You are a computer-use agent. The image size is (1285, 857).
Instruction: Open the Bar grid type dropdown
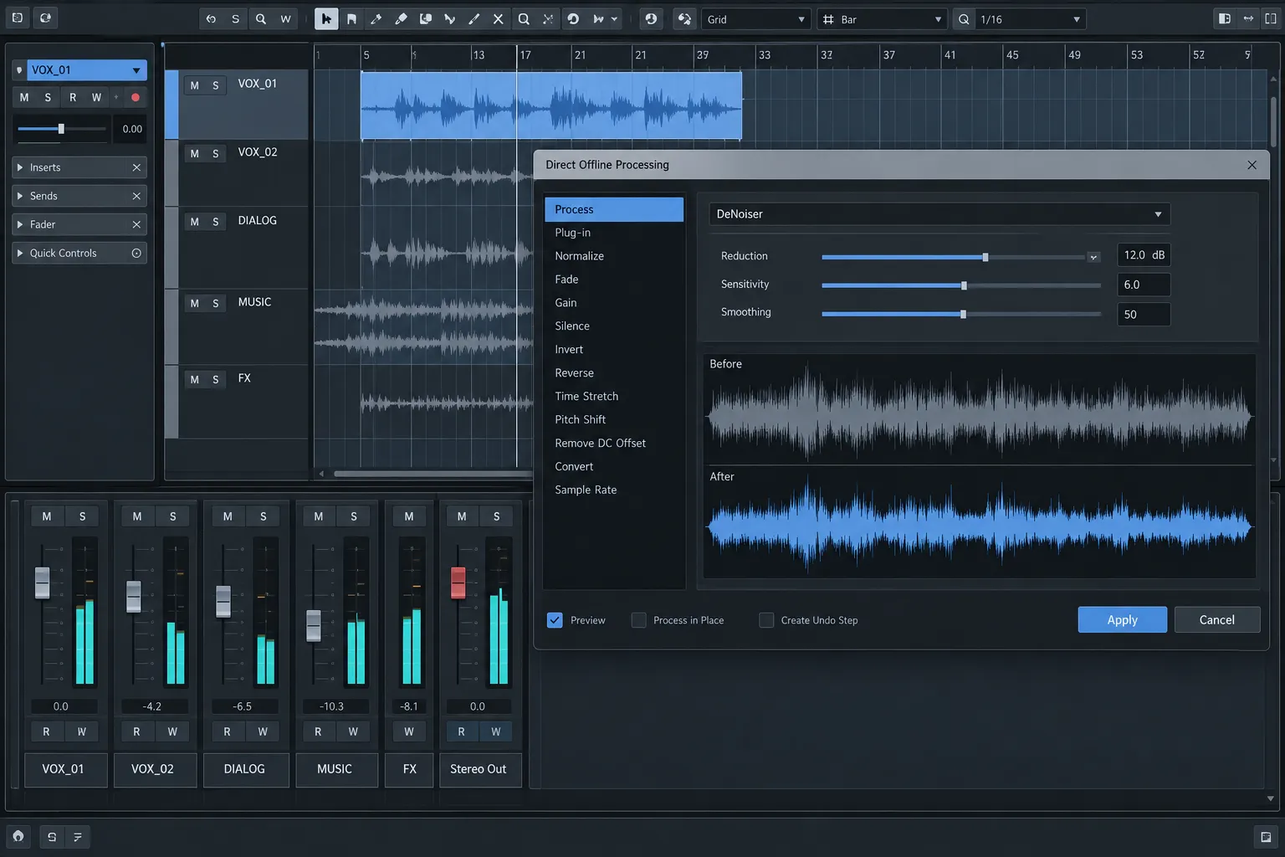pos(882,19)
